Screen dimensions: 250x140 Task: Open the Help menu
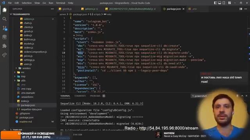click(70, 3)
